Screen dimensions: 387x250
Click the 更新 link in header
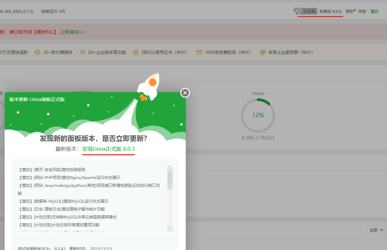[350, 11]
